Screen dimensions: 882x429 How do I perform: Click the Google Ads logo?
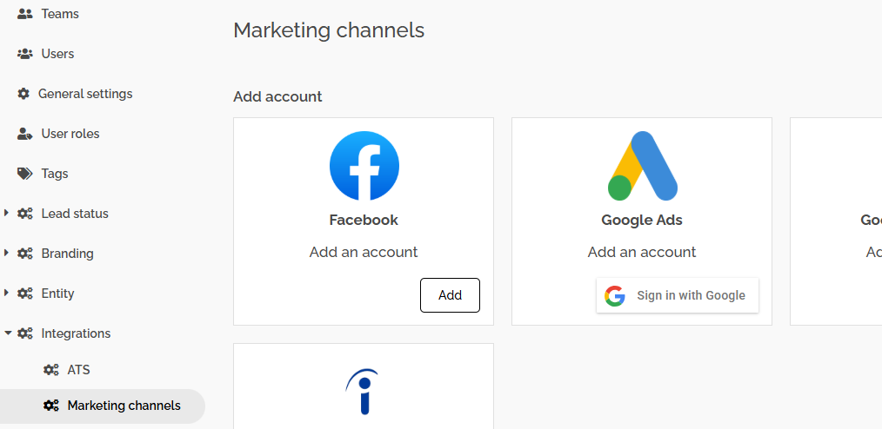(x=643, y=166)
